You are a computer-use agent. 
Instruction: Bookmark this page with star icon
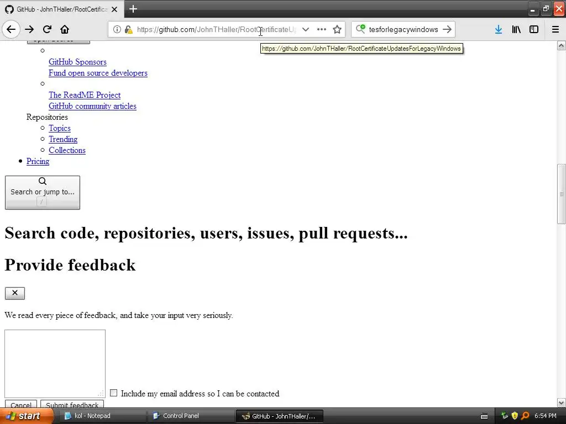click(x=337, y=29)
